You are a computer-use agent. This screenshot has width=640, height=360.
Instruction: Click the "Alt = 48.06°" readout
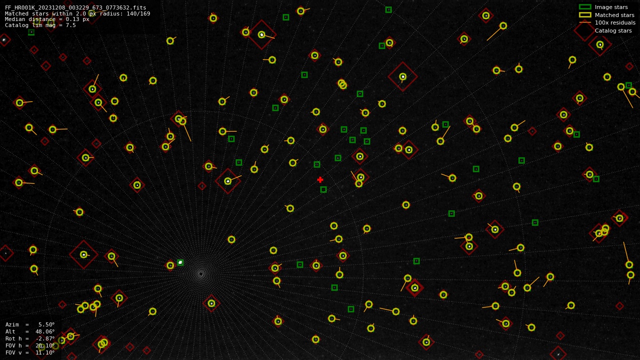30,331
